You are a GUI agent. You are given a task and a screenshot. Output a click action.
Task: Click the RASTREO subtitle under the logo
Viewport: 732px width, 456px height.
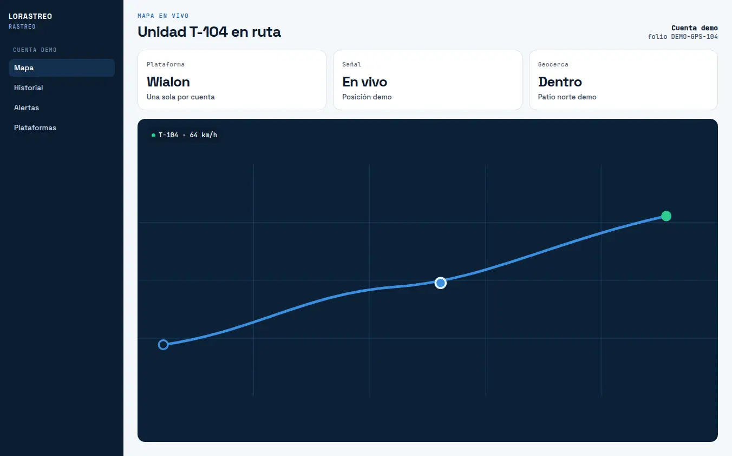(x=22, y=26)
